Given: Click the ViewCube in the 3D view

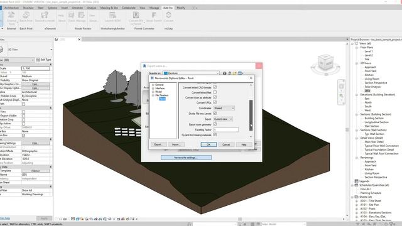Looking at the screenshot, I should [x=325, y=63].
